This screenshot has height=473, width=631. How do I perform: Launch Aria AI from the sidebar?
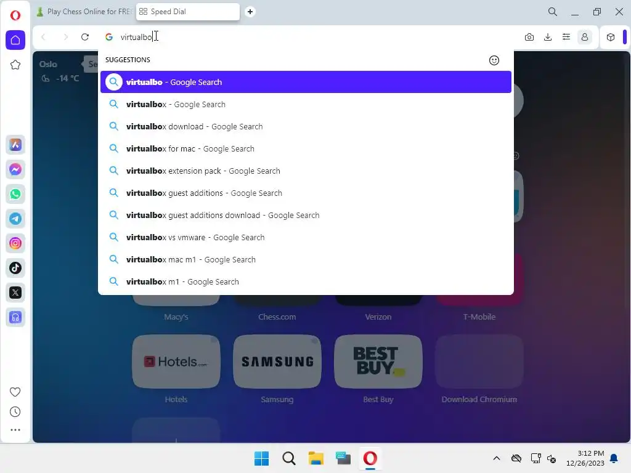15,145
